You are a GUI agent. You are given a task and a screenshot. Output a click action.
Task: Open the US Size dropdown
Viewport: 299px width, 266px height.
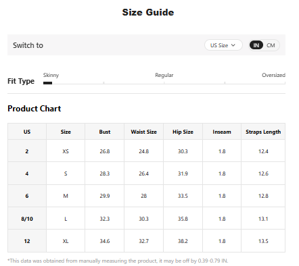click(x=223, y=45)
